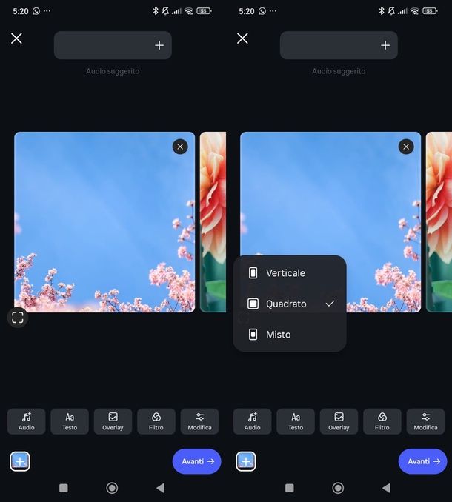Open Filtro tool in left screen

coord(156,421)
